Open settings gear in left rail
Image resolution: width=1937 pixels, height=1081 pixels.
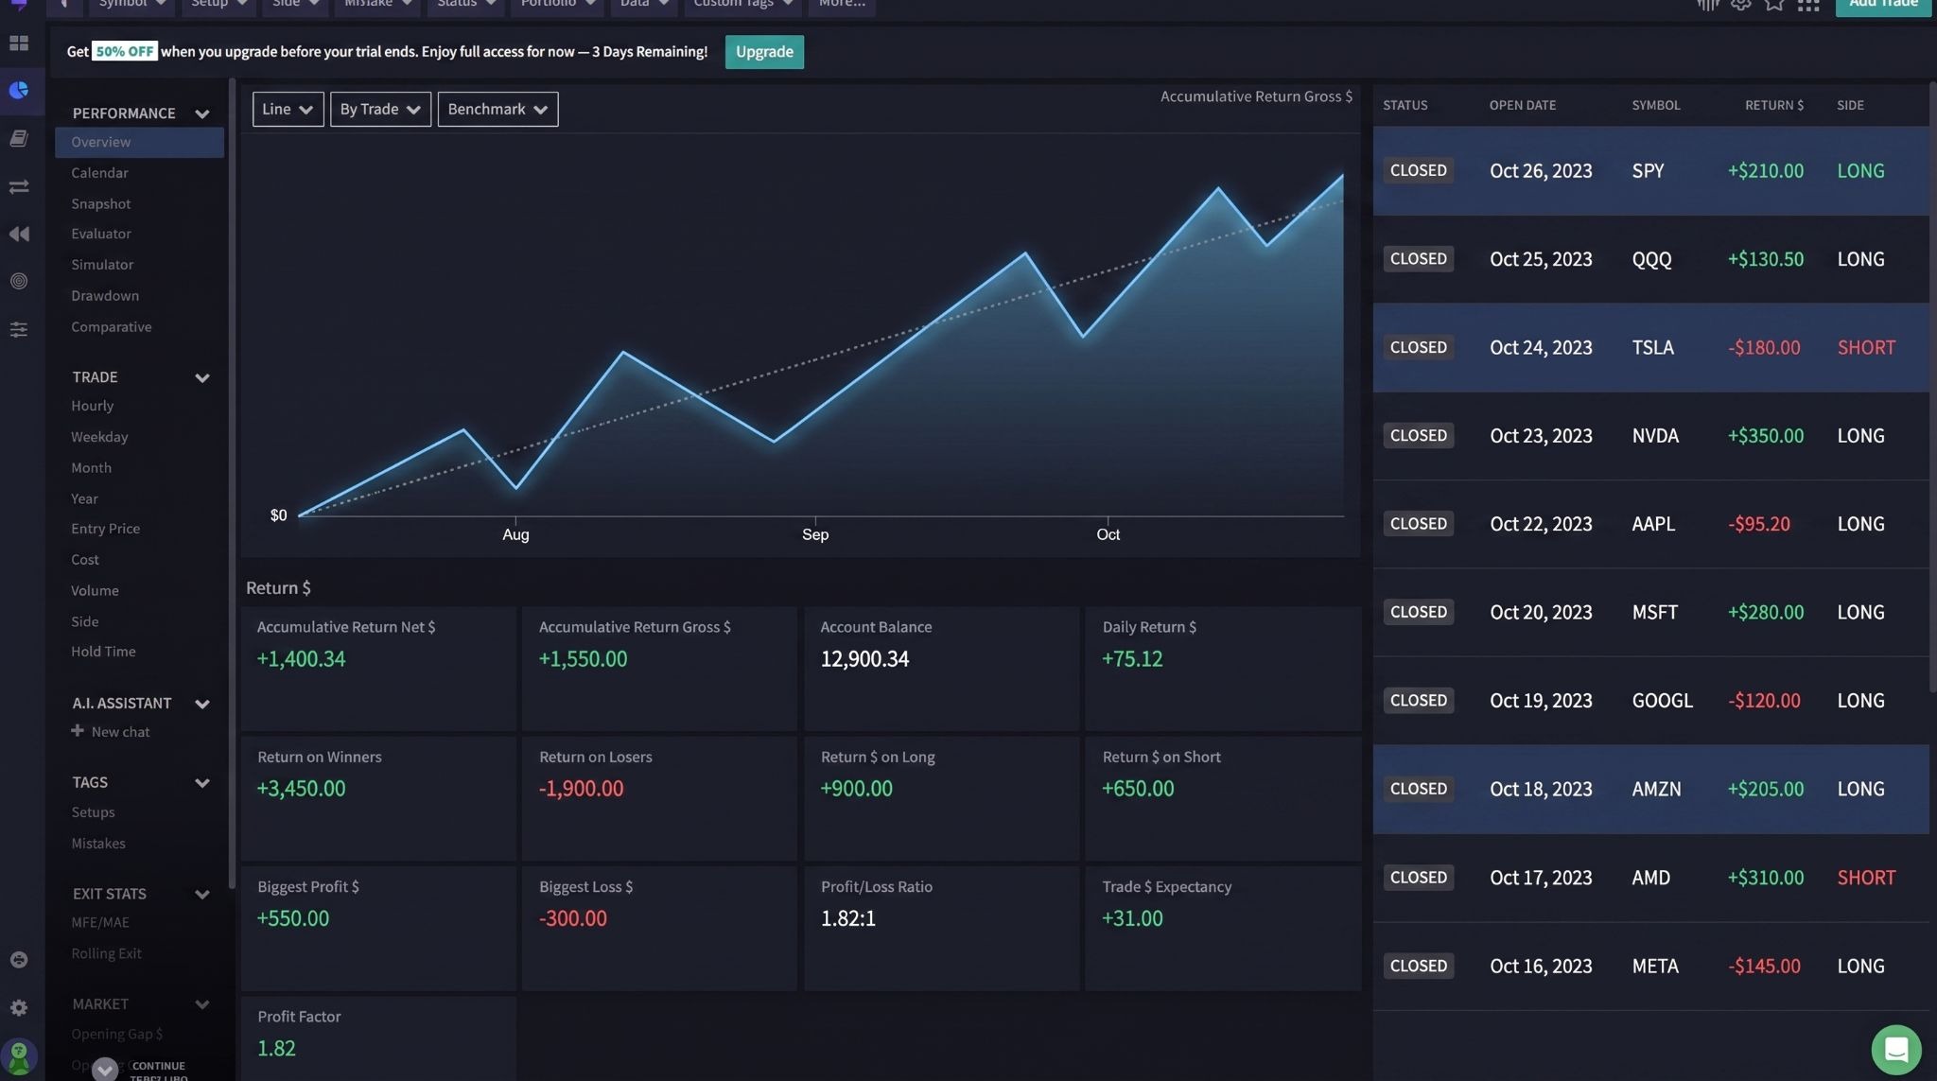coord(18,1008)
